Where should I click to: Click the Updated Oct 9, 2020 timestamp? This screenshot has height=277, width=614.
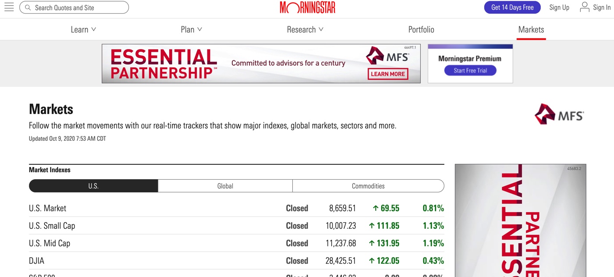pyautogui.click(x=67, y=138)
